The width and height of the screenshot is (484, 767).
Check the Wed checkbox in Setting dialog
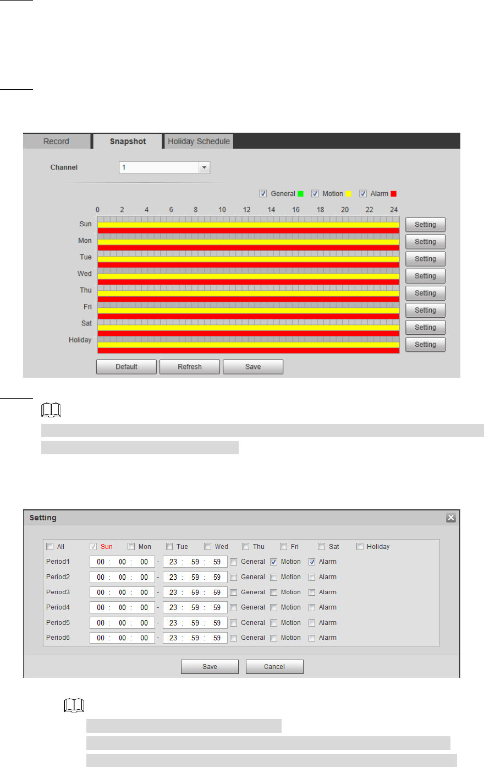(207, 547)
